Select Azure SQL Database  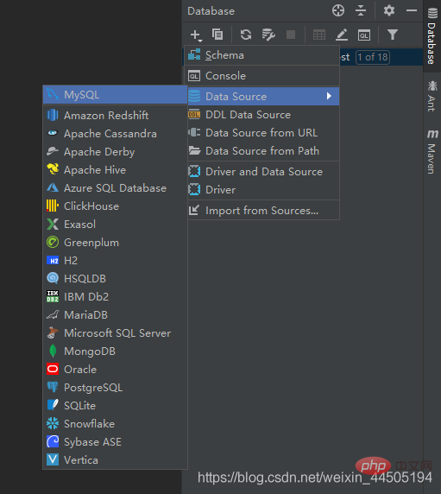[x=115, y=188]
